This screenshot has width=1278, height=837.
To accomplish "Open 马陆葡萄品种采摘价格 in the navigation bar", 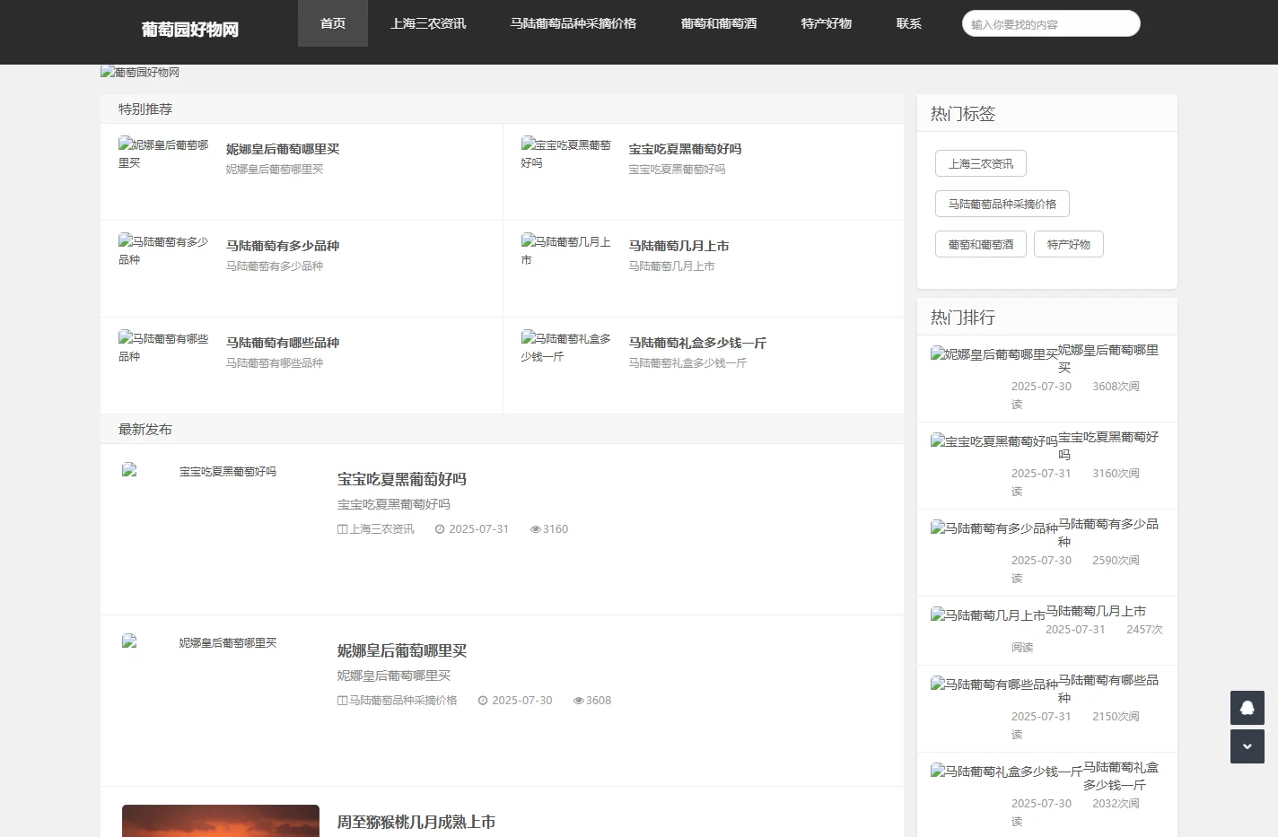I will [x=573, y=23].
